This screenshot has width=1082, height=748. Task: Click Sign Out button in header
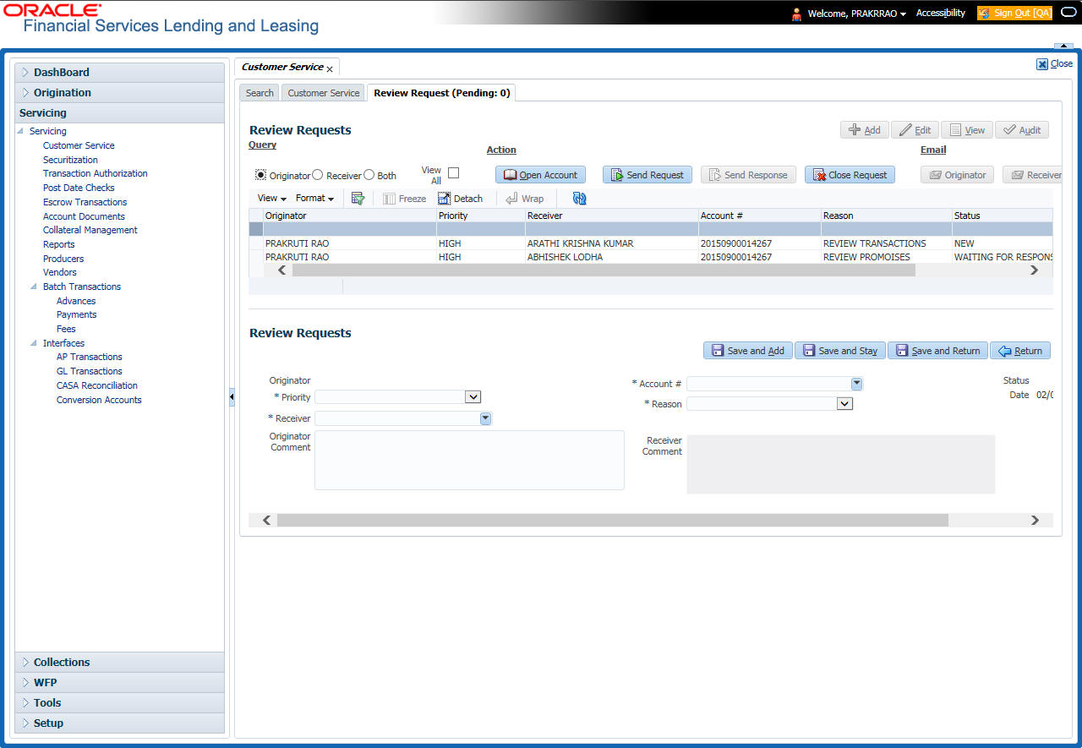pos(1014,13)
